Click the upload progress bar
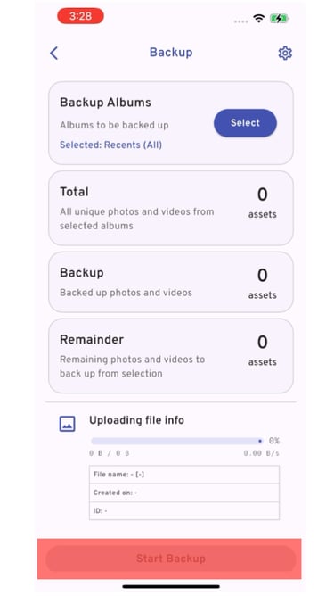Screen dimensions: 334x596 coord(177,441)
